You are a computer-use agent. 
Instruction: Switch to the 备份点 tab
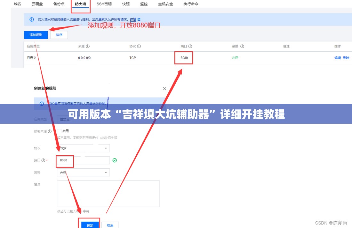[x=59, y=4]
